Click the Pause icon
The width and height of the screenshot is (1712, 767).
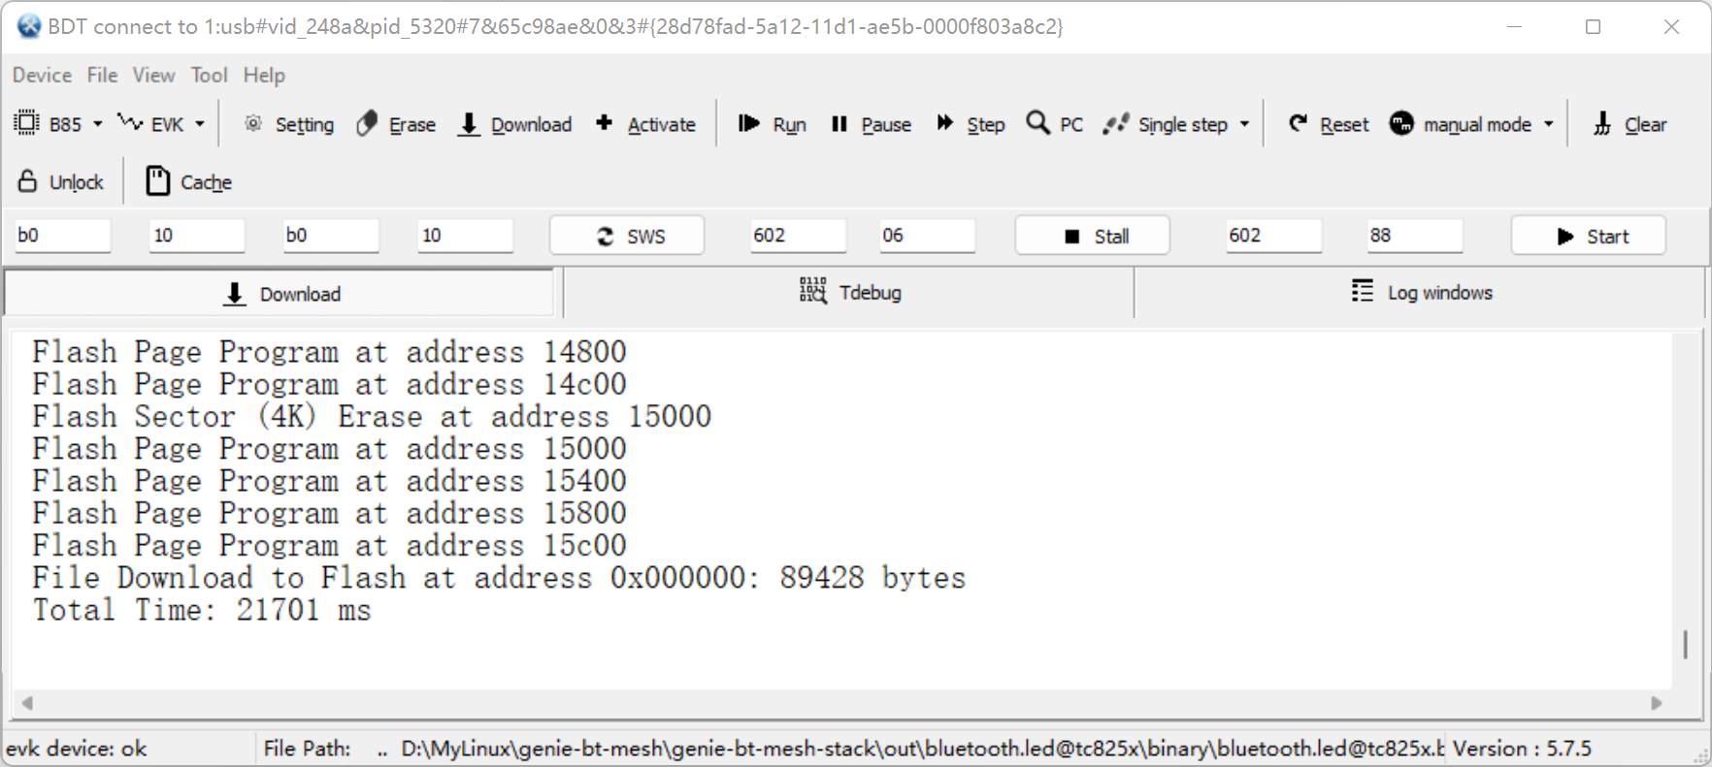(840, 123)
